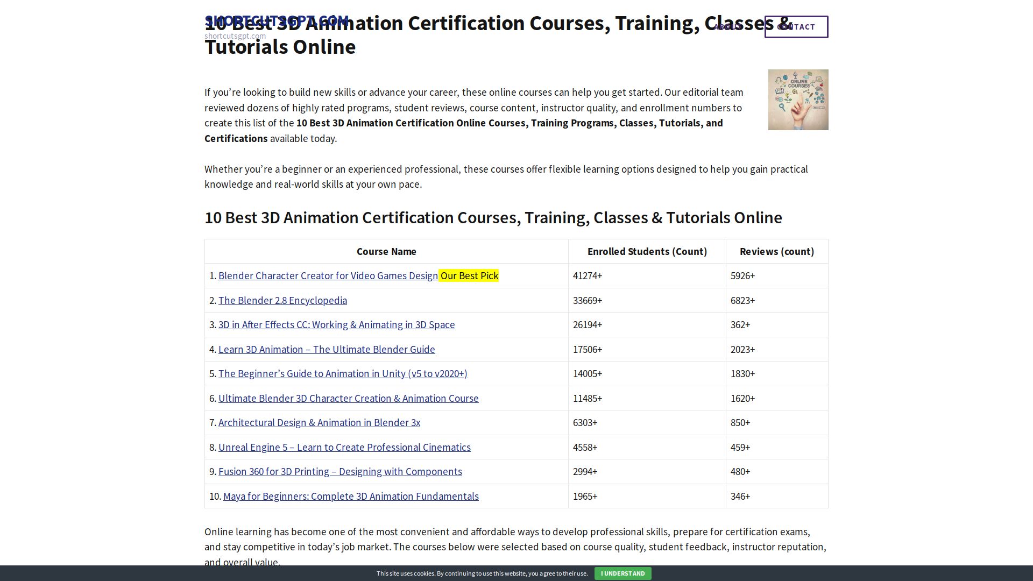Click the Our Best Pick highlighted label
This screenshot has width=1033, height=581.
click(x=469, y=276)
